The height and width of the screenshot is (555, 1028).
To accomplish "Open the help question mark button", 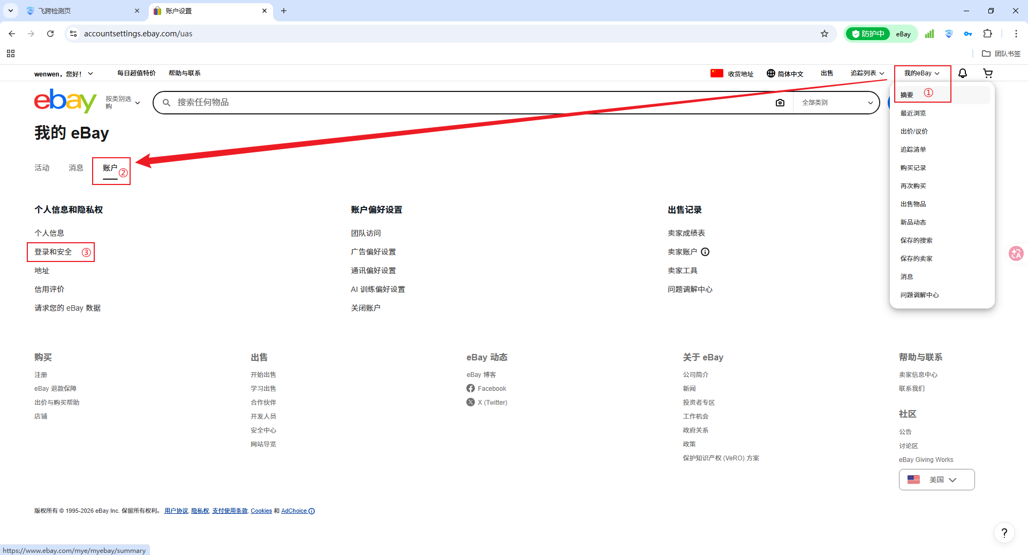I will pyautogui.click(x=1004, y=533).
